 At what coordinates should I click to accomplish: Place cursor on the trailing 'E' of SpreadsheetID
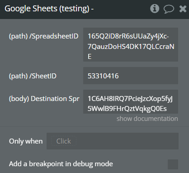tap(90, 57)
